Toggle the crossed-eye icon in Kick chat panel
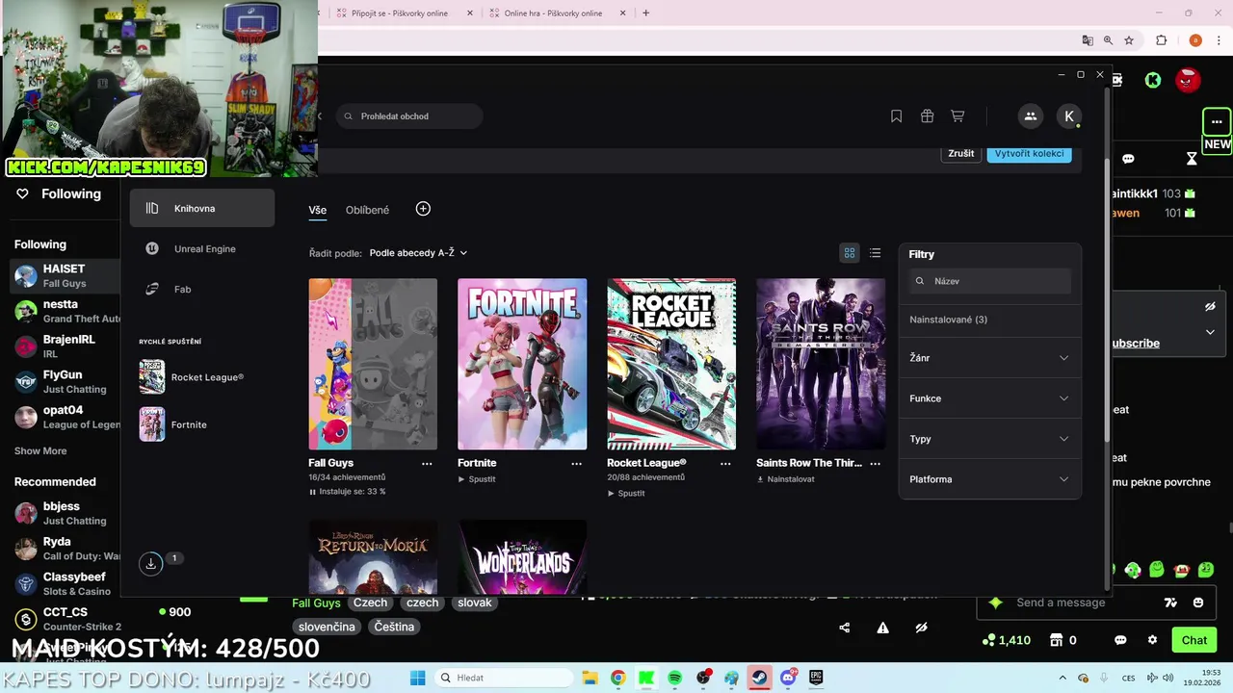Viewport: 1233px width, 693px height. pos(1210,307)
